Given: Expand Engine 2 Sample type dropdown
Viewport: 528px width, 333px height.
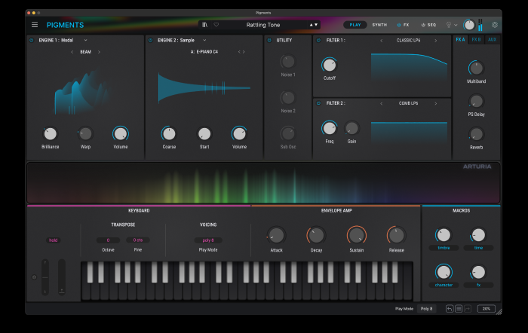Looking at the screenshot, I should tap(204, 41).
